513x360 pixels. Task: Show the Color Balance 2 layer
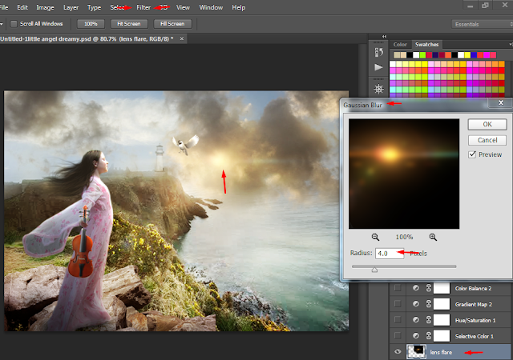tap(398, 288)
